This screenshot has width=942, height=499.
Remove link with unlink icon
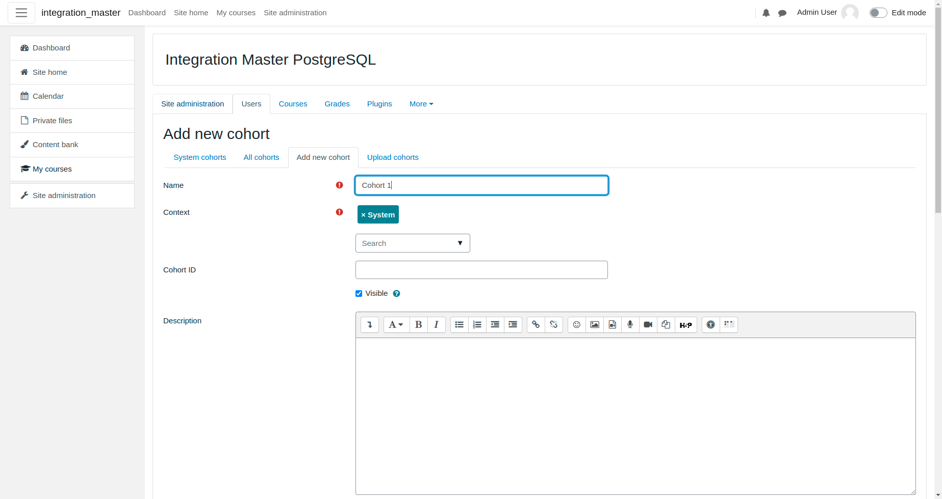point(554,325)
